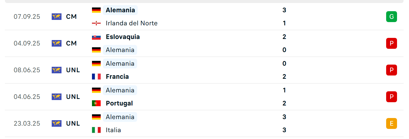Click the France flag icon
Screen dimensions: 409x139
pos(96,77)
